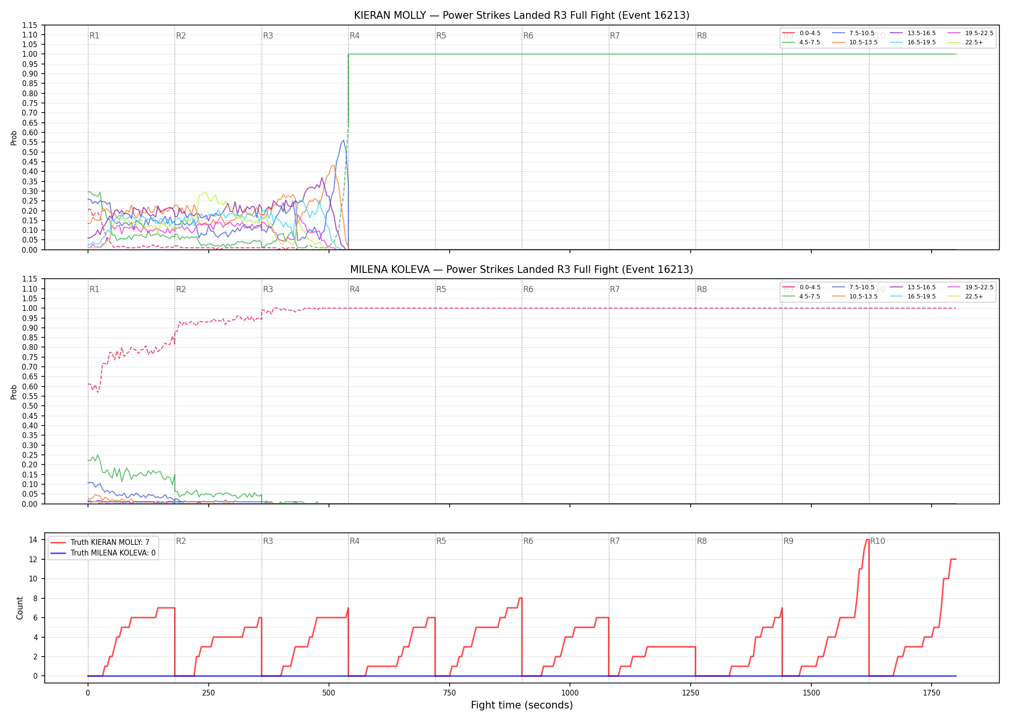Image resolution: width=1010 pixels, height=722 pixels.
Task: Click the 1000 tick label on x-axis
Action: [570, 693]
